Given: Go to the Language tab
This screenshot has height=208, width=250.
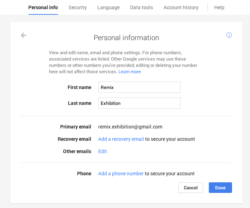Looking at the screenshot, I should pyautogui.click(x=108, y=7).
